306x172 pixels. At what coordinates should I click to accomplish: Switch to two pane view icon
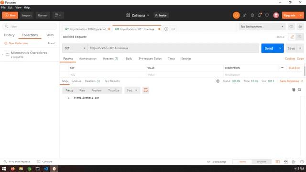(286, 161)
